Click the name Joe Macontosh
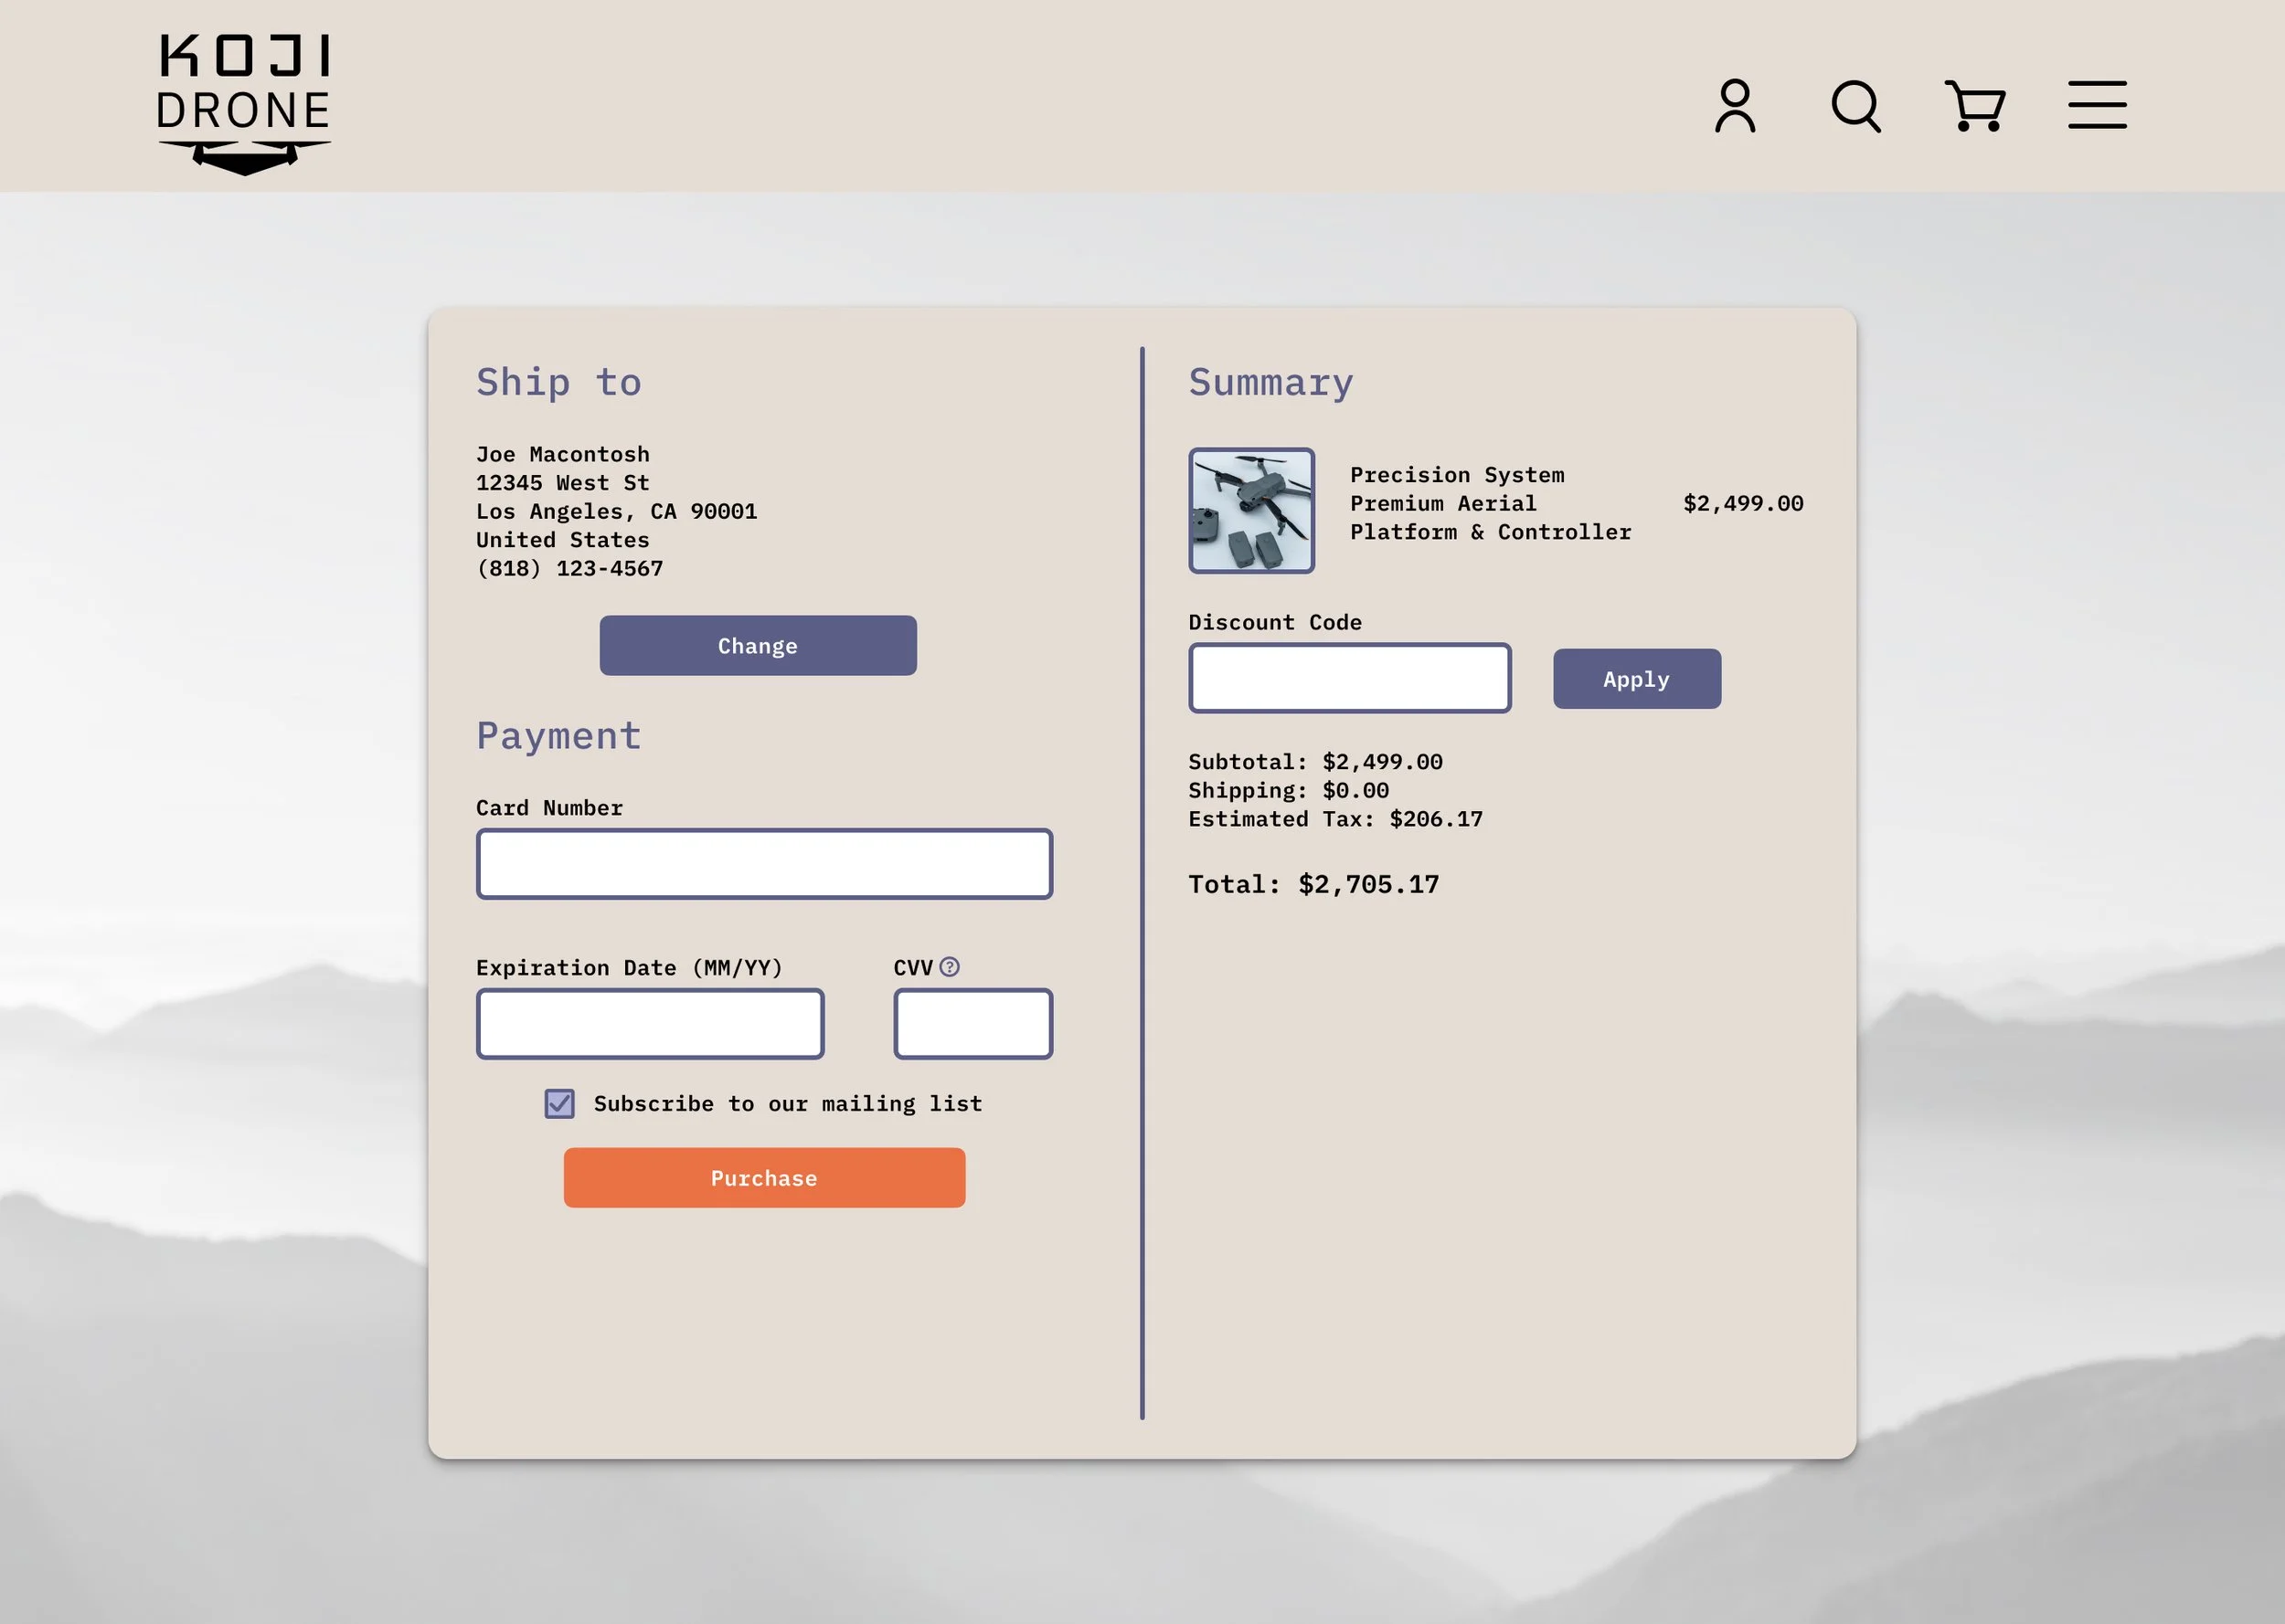The image size is (2285, 1624). (x=562, y=454)
